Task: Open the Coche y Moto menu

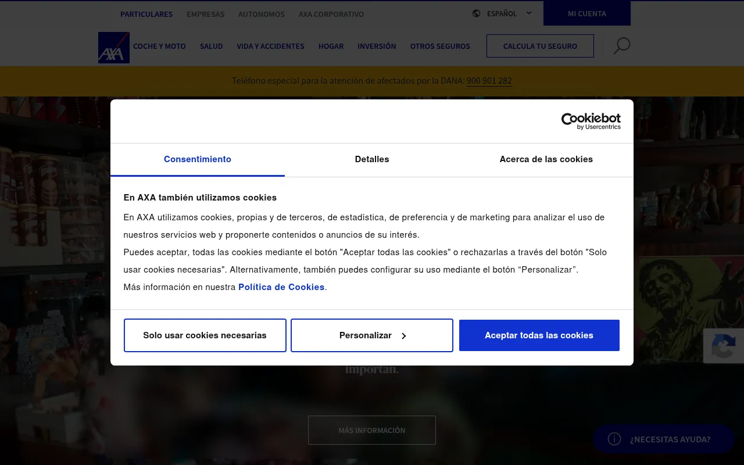Action: coord(159,46)
